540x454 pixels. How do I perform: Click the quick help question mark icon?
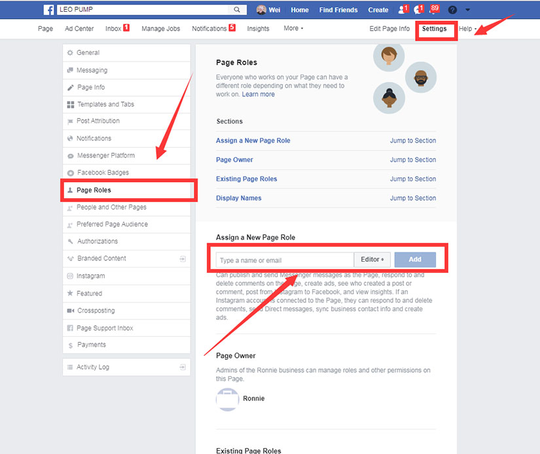click(x=452, y=10)
